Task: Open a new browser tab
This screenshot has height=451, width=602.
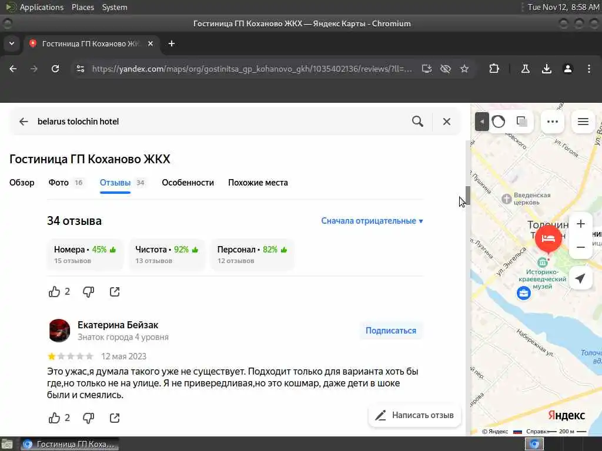Action: (x=172, y=43)
